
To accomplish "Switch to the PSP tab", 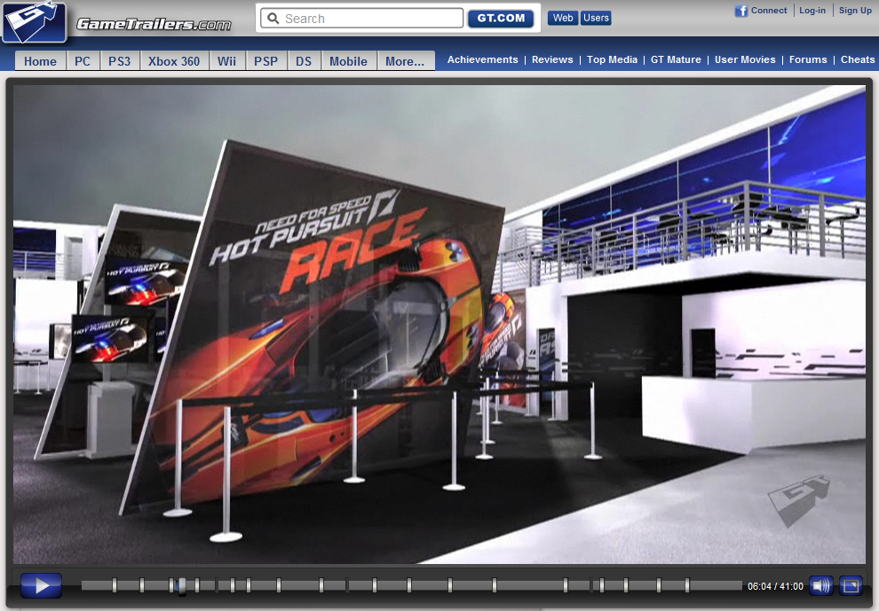I will click(x=265, y=61).
